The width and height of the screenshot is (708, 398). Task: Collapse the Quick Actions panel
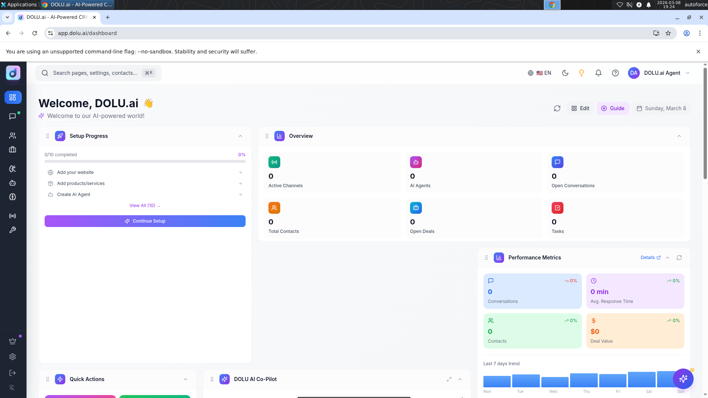(185, 379)
